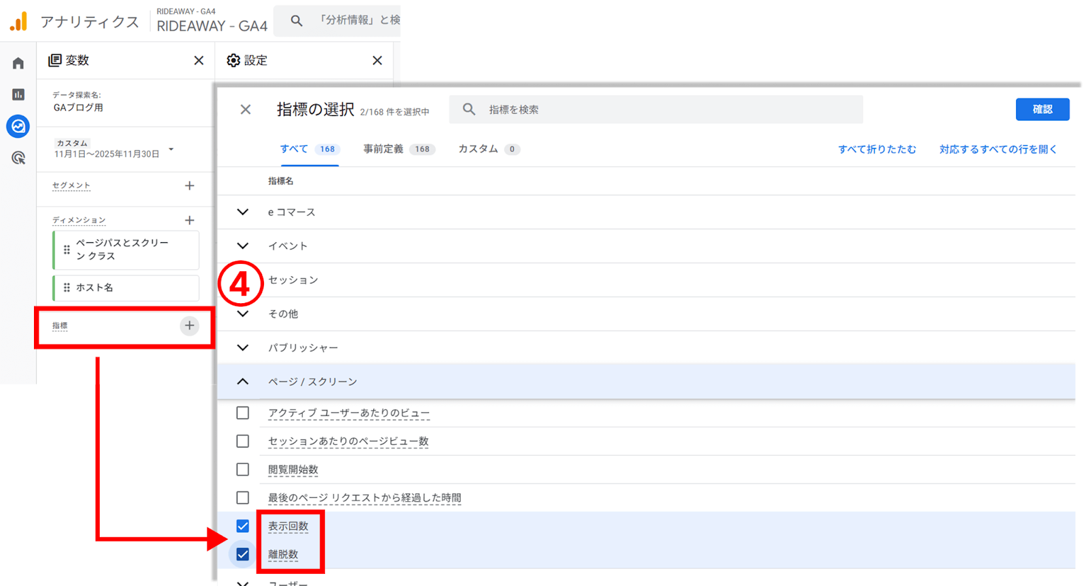Click the Google Analytics logo
Image resolution: width=1086 pixels, height=586 pixels.
point(18,22)
